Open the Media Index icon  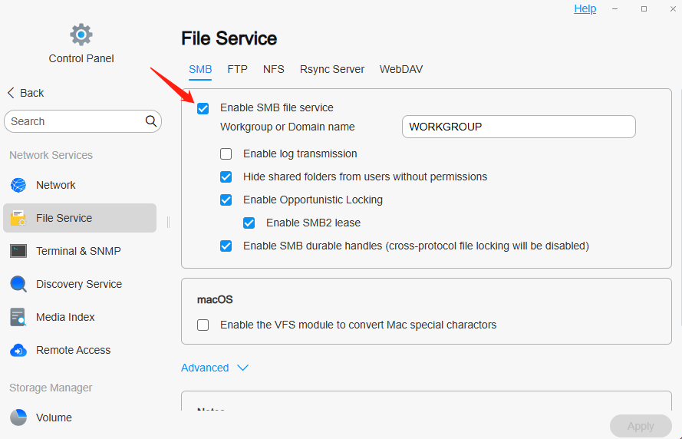coord(18,317)
